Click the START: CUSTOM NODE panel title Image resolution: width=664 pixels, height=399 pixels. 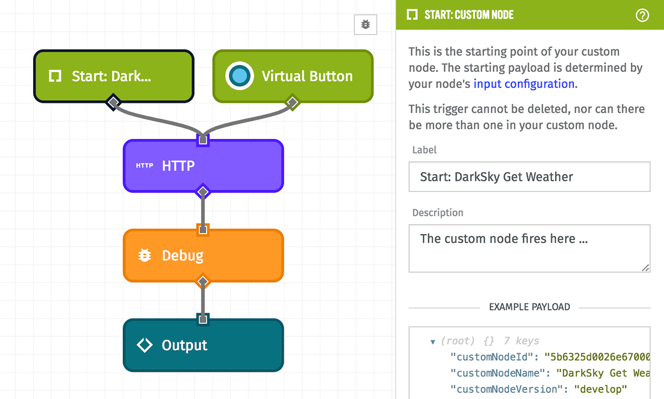click(x=469, y=15)
